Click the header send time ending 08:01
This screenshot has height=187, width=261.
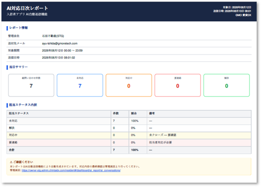[x=232, y=11]
